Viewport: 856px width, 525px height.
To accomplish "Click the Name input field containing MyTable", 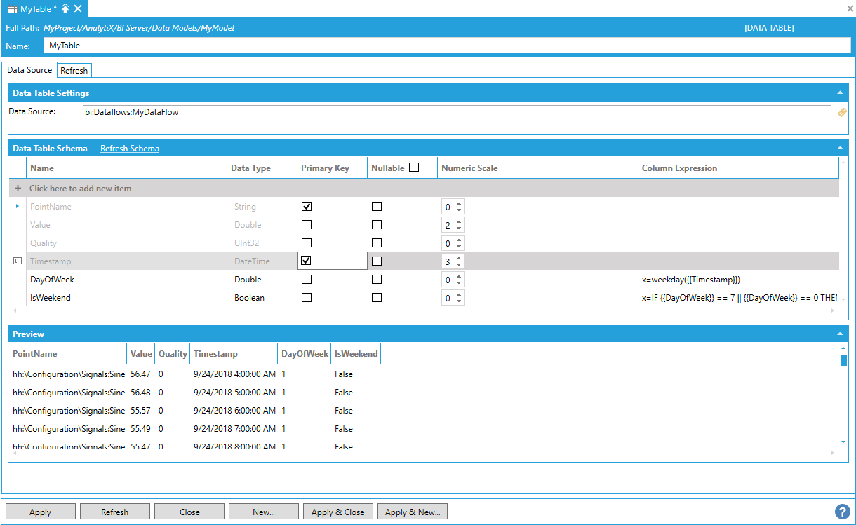I will coord(446,46).
